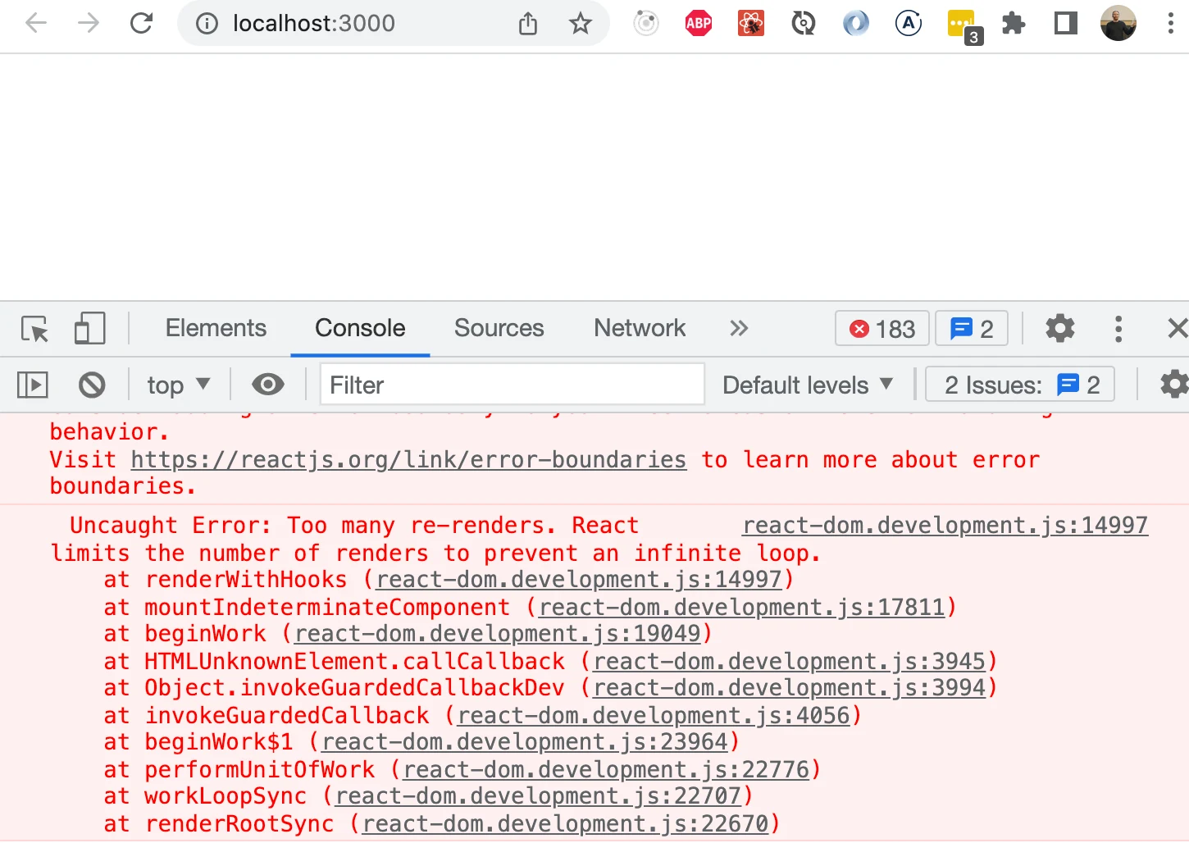The image size is (1189, 843).
Task: Open the Network tab
Action: (640, 328)
